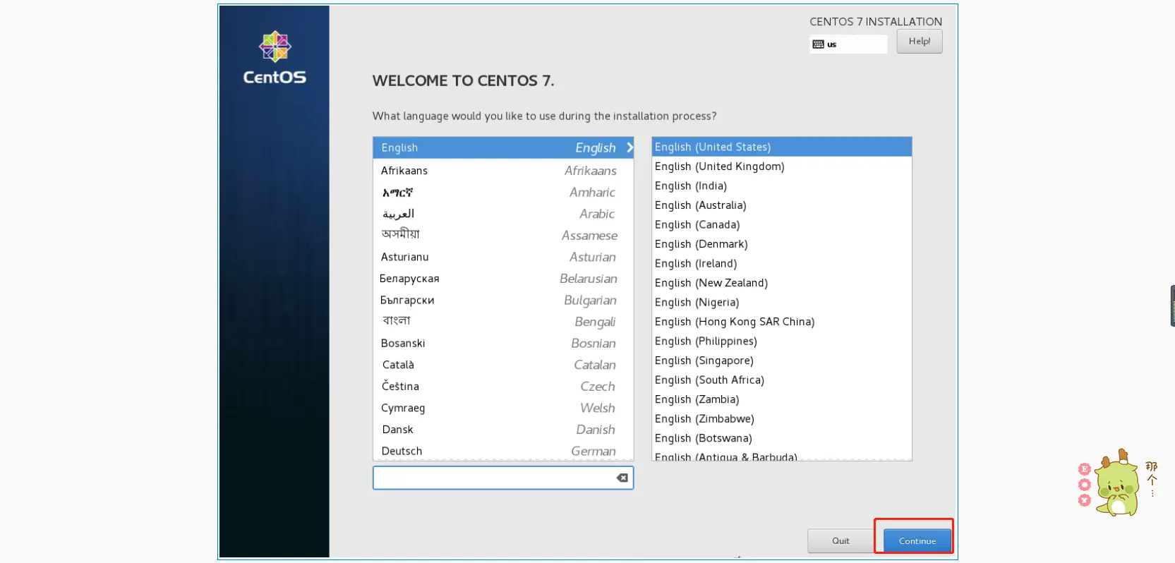Choose English (Philippines) locale
The image size is (1175, 563).
782,341
